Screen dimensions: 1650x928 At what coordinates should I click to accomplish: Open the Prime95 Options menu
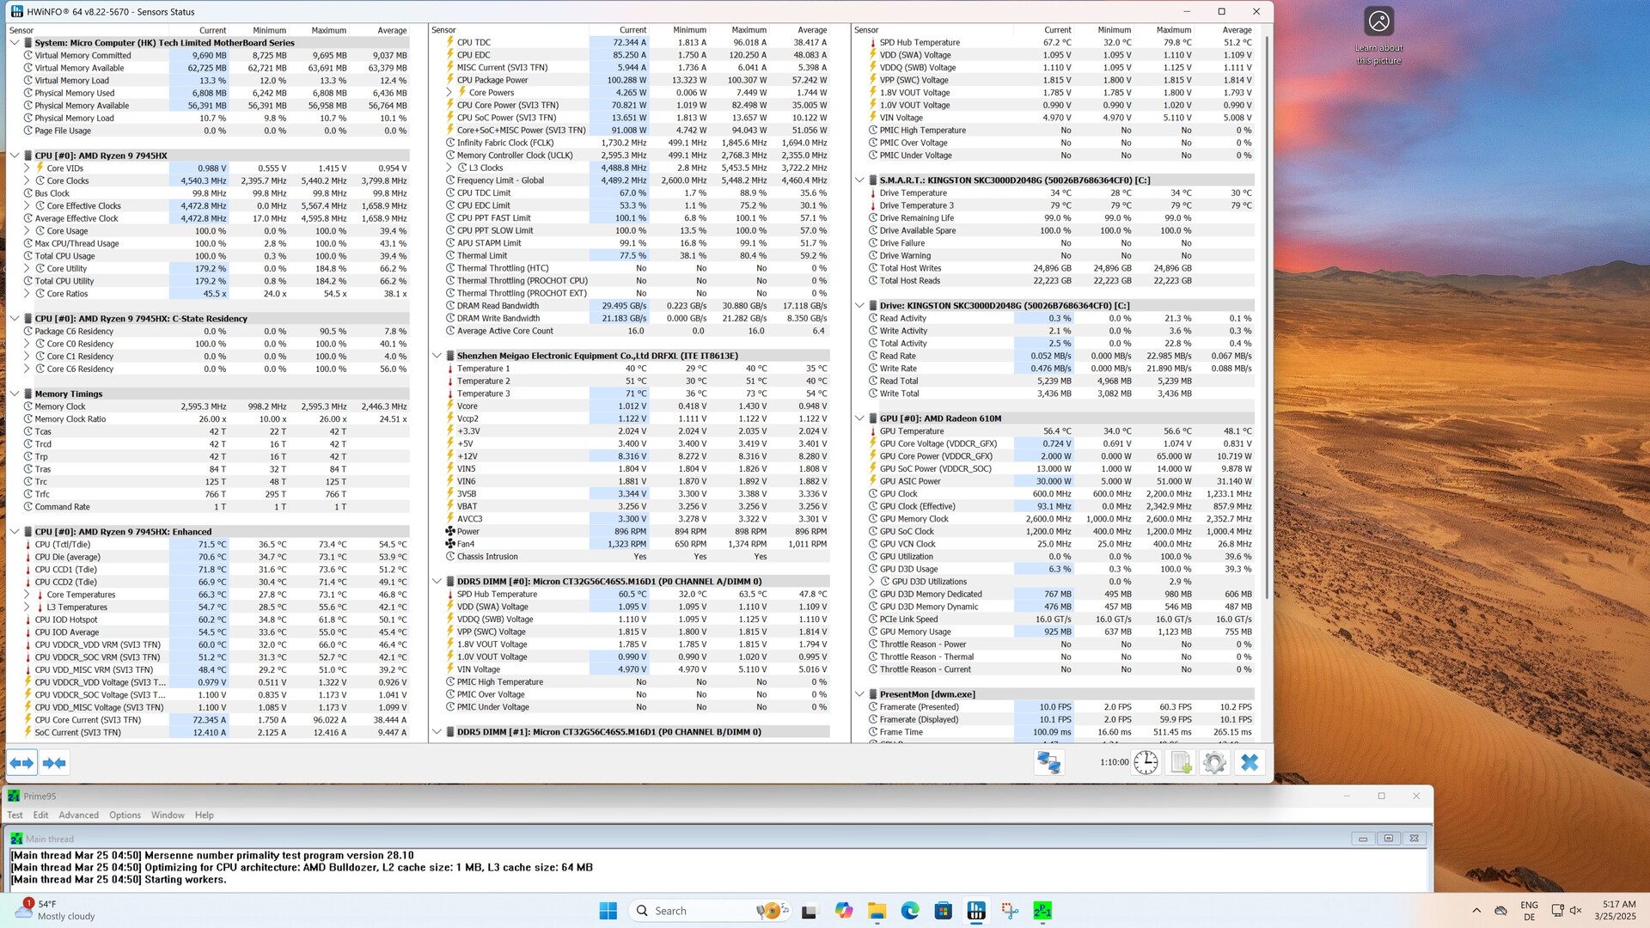tap(125, 815)
